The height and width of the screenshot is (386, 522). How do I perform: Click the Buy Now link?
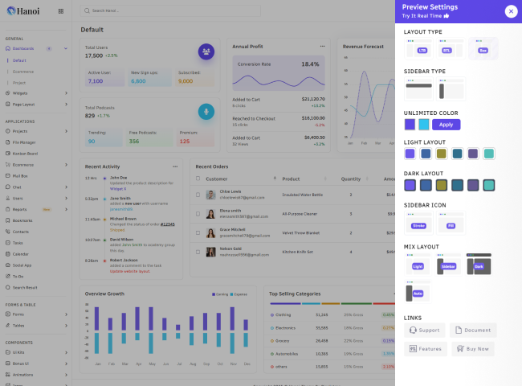point(473,349)
